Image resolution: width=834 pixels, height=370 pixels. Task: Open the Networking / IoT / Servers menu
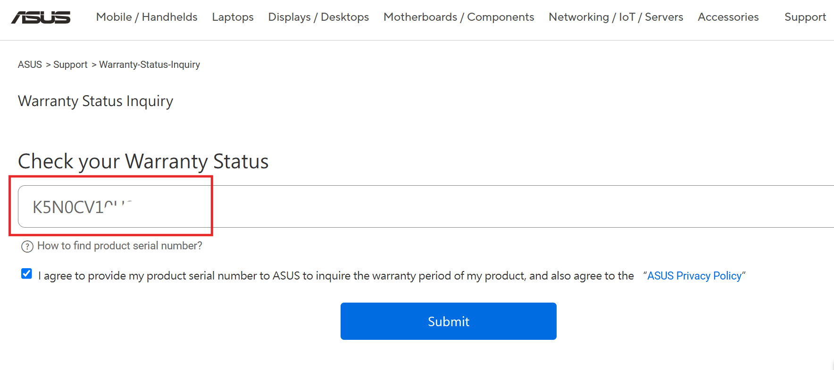615,17
